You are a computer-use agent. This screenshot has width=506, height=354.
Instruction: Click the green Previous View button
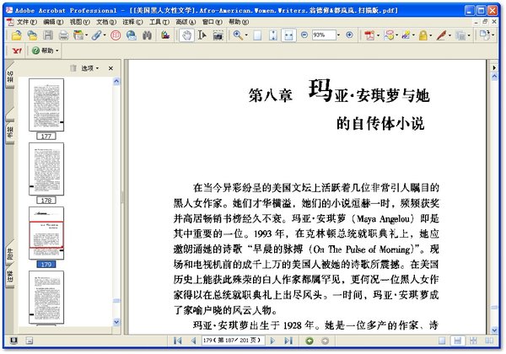(x=310, y=341)
